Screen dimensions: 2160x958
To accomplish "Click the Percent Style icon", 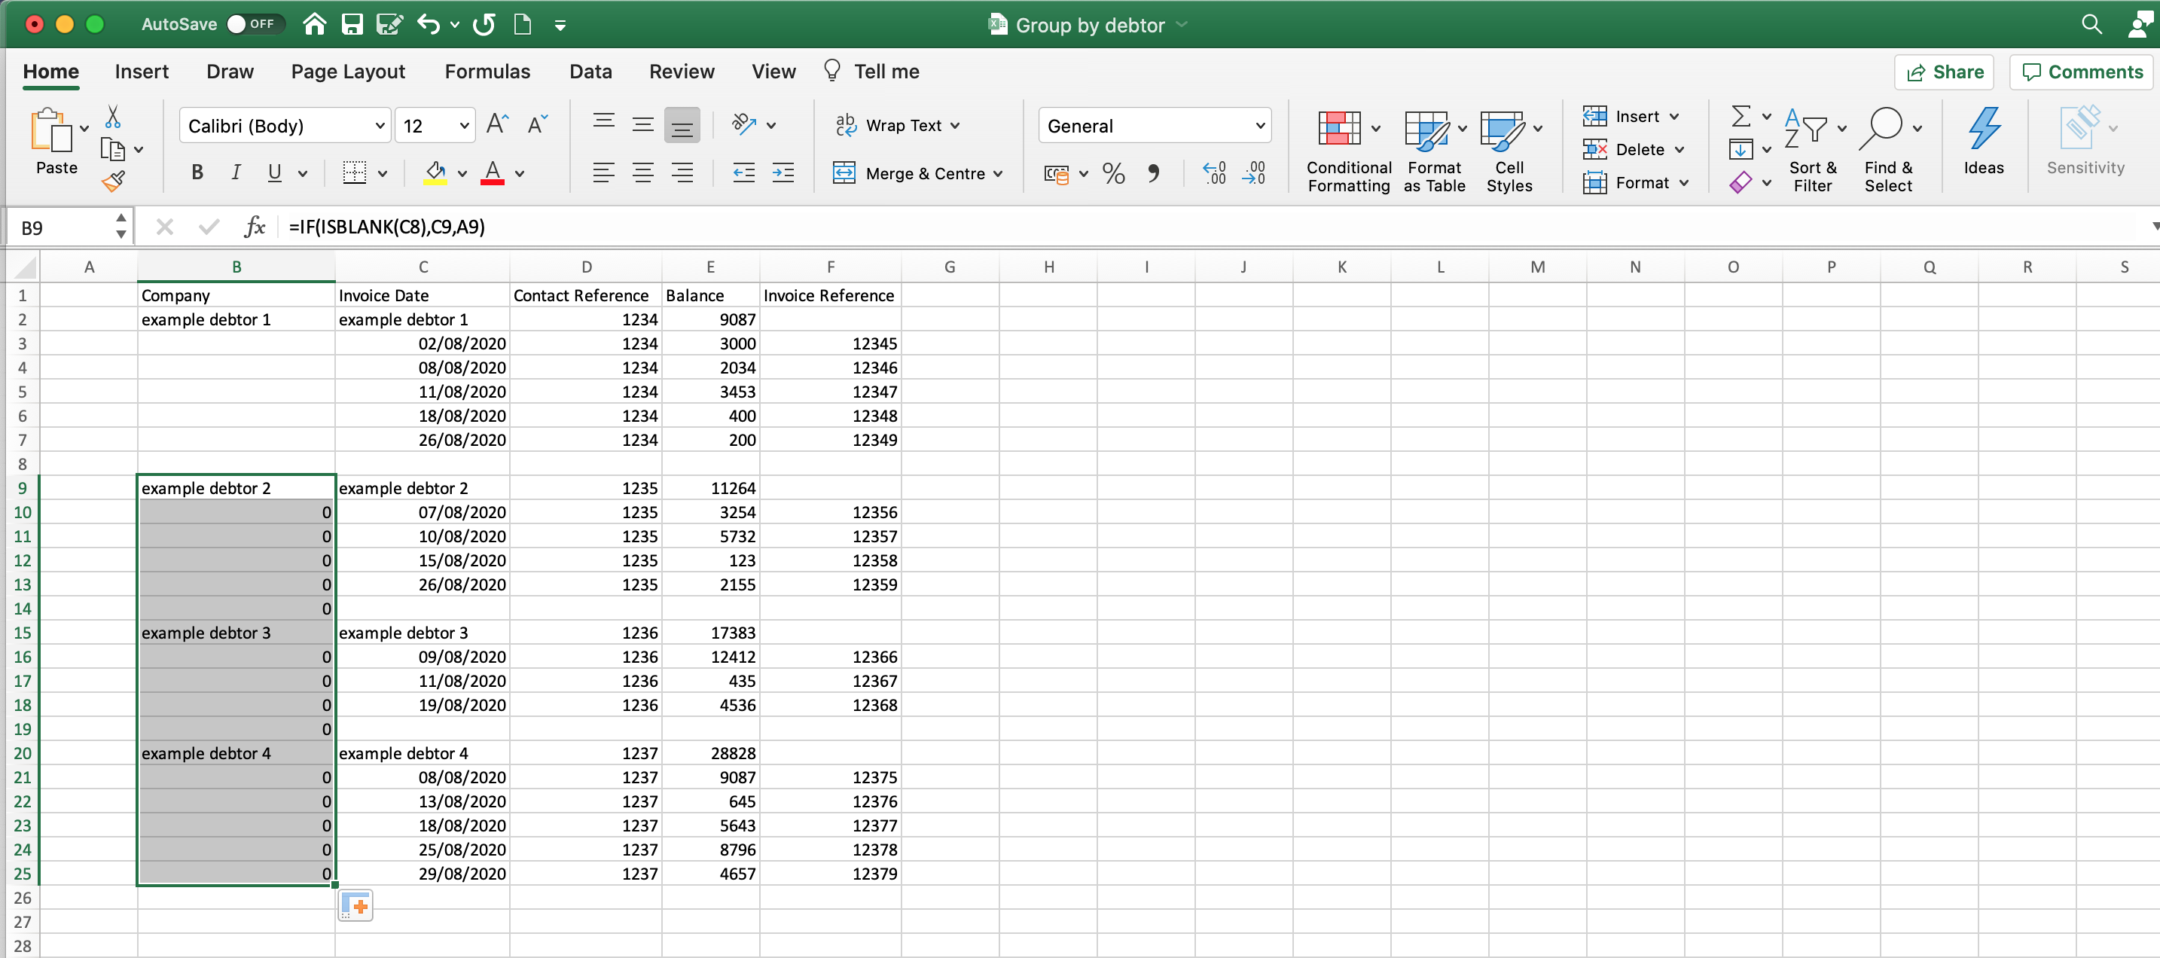I will pos(1114,172).
